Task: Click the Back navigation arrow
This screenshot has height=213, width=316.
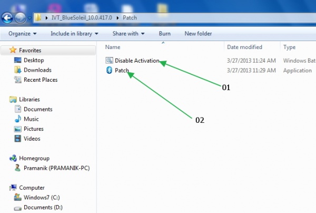Action: (7, 18)
